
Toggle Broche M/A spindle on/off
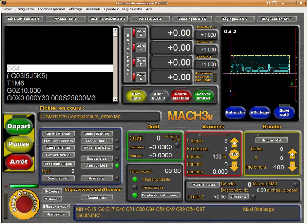pos(272,140)
